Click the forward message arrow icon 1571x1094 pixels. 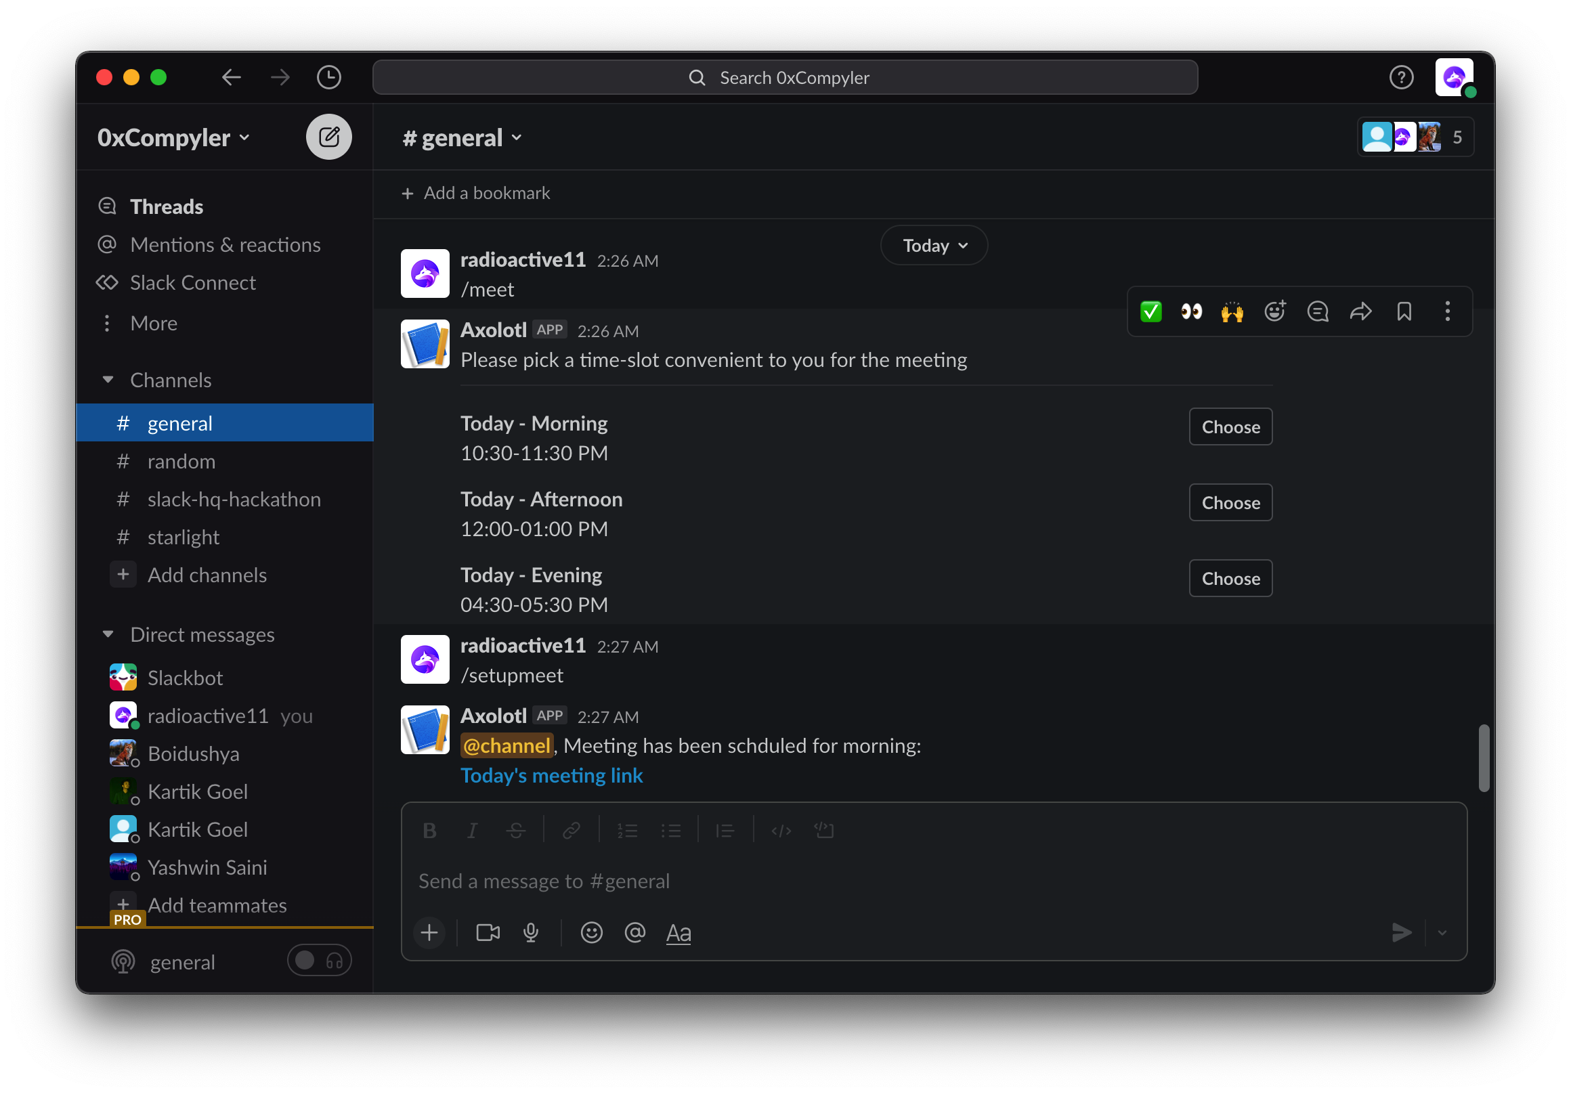(x=1361, y=312)
